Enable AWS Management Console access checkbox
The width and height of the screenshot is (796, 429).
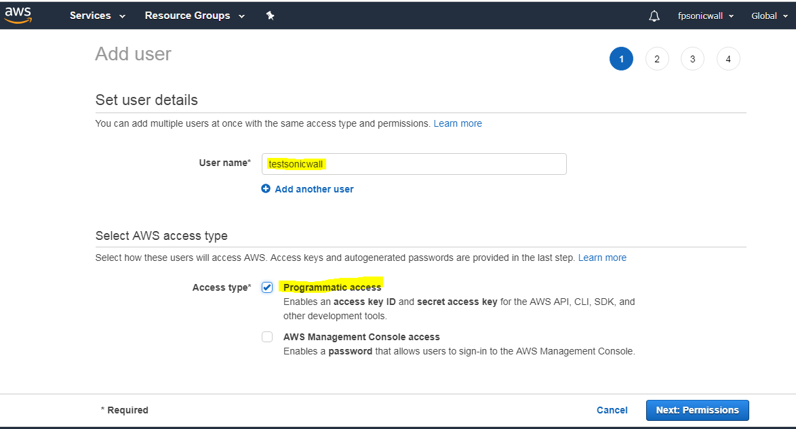(x=267, y=337)
